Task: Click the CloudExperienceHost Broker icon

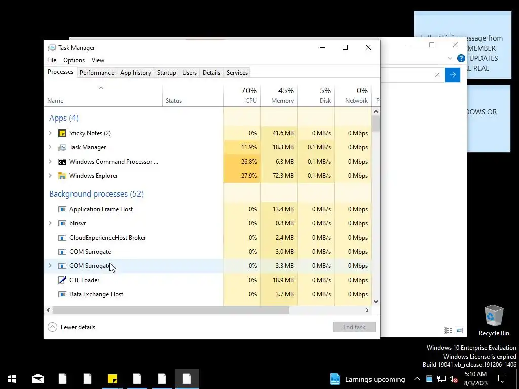Action: (x=62, y=238)
